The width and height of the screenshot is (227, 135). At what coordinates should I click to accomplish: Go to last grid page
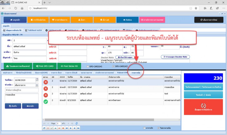pos(72,124)
